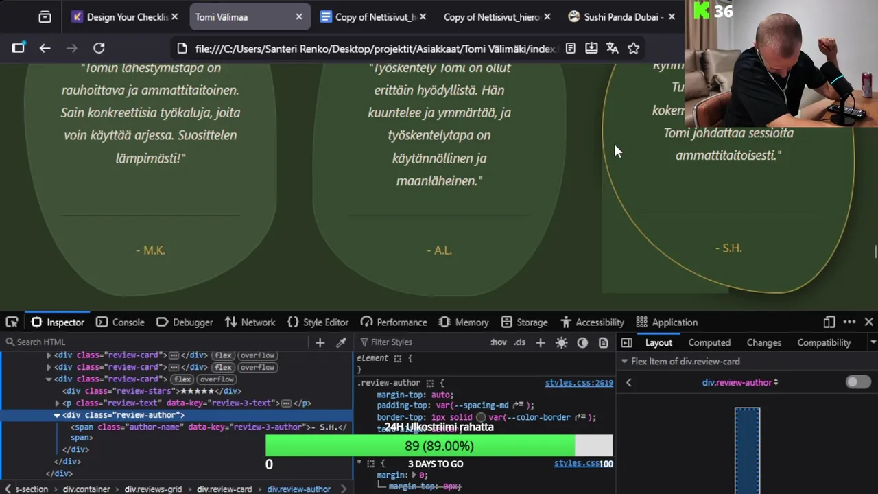Open the Memory tab
878x494 pixels.
[x=464, y=322]
